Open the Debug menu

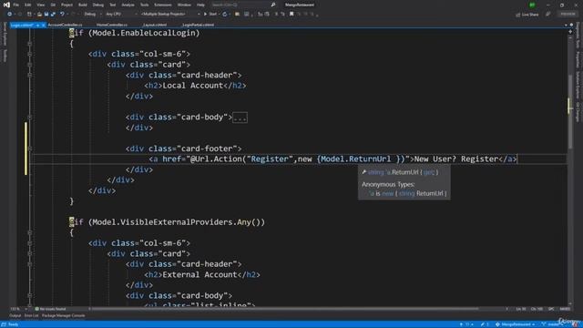(x=98, y=5)
